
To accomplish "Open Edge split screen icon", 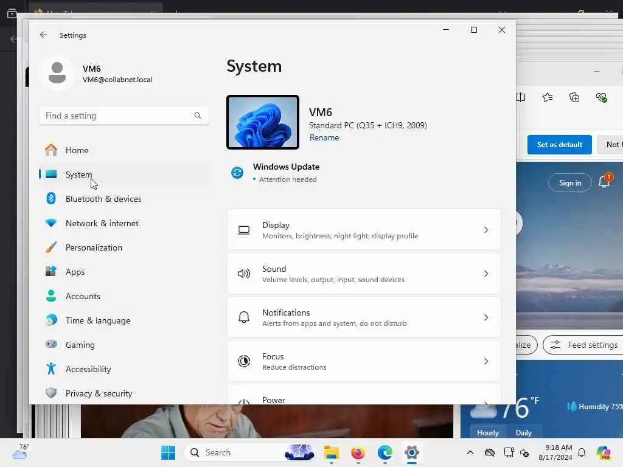I will click(521, 97).
